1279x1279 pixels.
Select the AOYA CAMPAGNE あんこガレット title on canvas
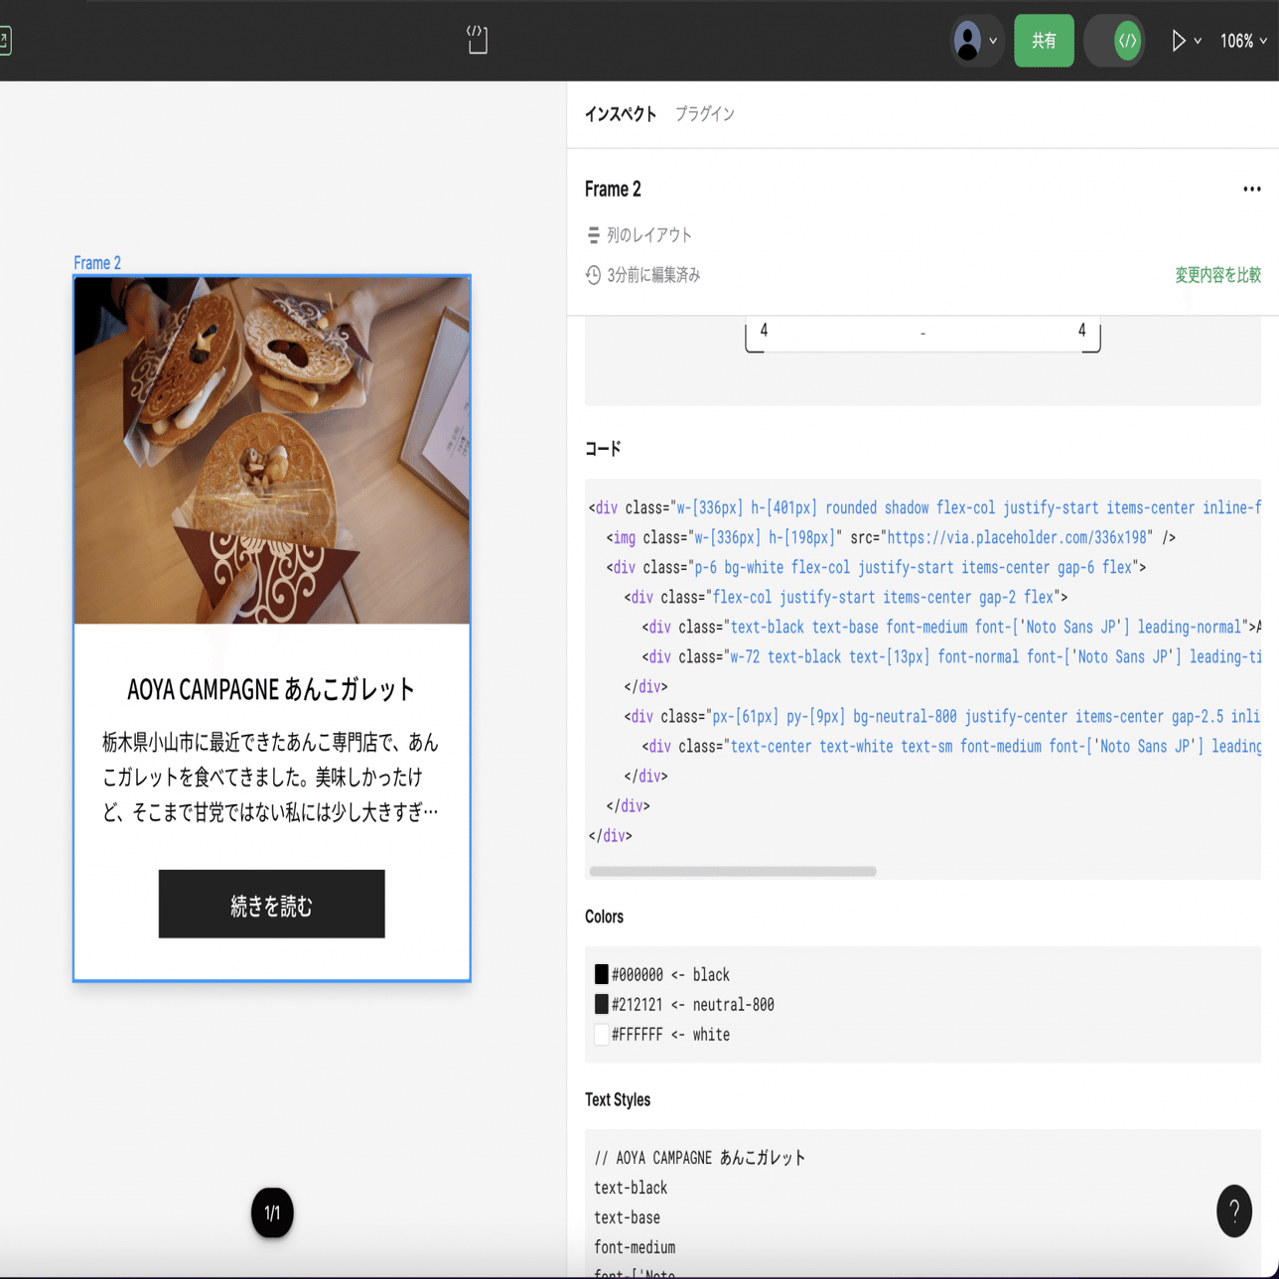pyautogui.click(x=271, y=689)
